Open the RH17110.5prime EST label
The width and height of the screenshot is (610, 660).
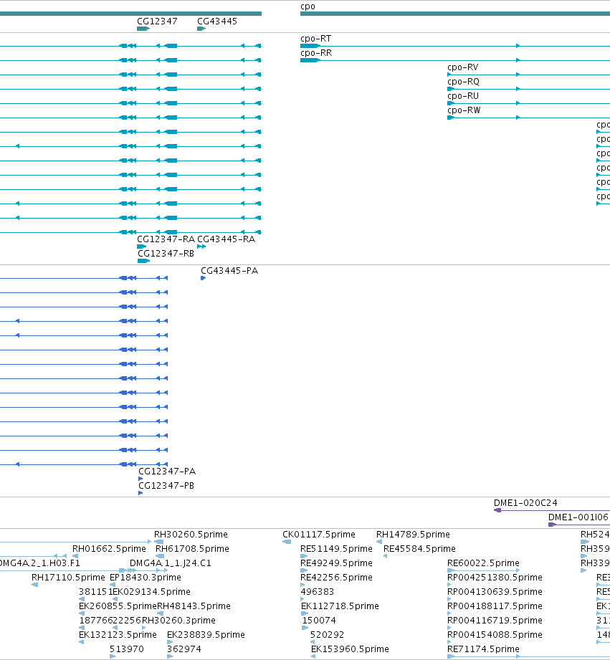(x=68, y=578)
